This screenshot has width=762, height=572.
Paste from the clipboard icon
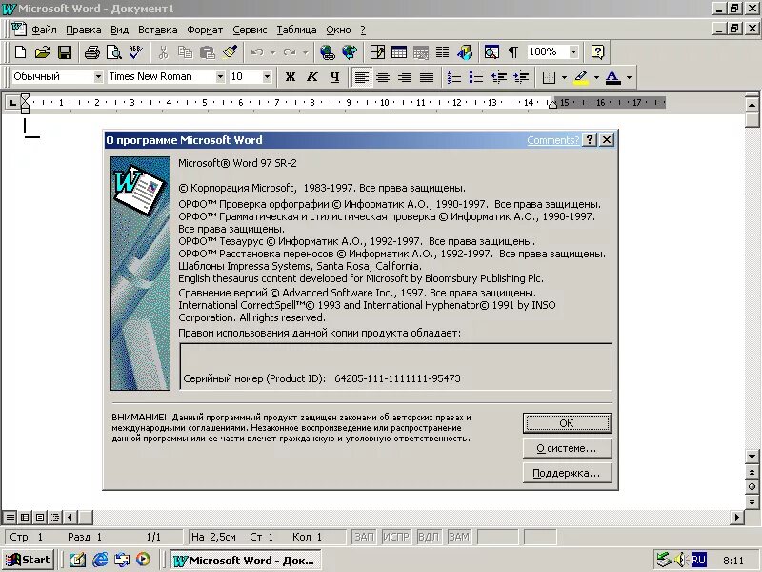pyautogui.click(x=208, y=52)
